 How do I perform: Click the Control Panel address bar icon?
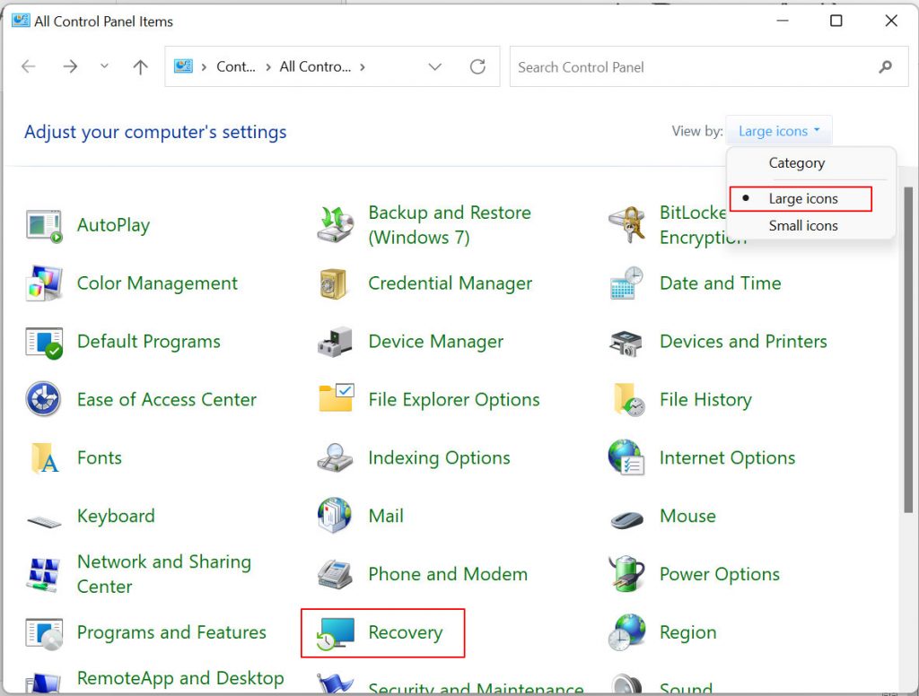pos(183,66)
